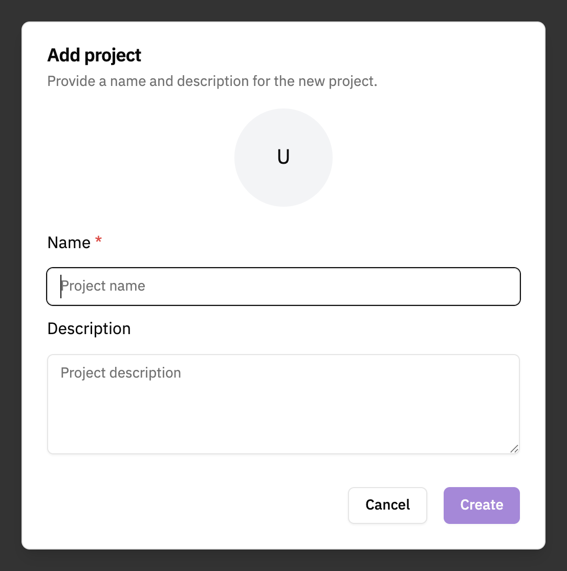The image size is (567, 571).
Task: Click the 'Project description' placeholder text
Action: (121, 373)
